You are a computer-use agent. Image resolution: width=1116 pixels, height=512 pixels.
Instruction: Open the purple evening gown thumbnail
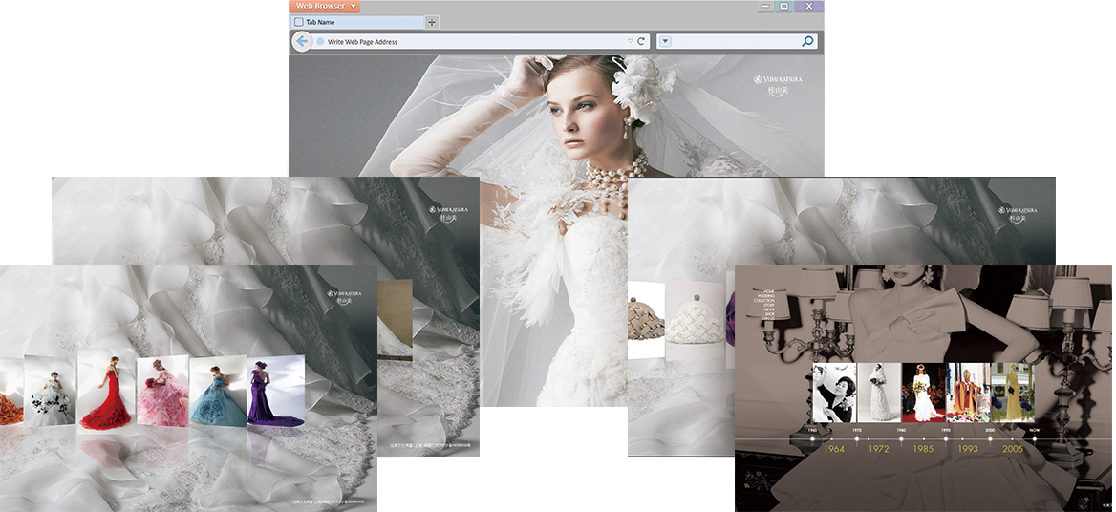click(x=275, y=391)
